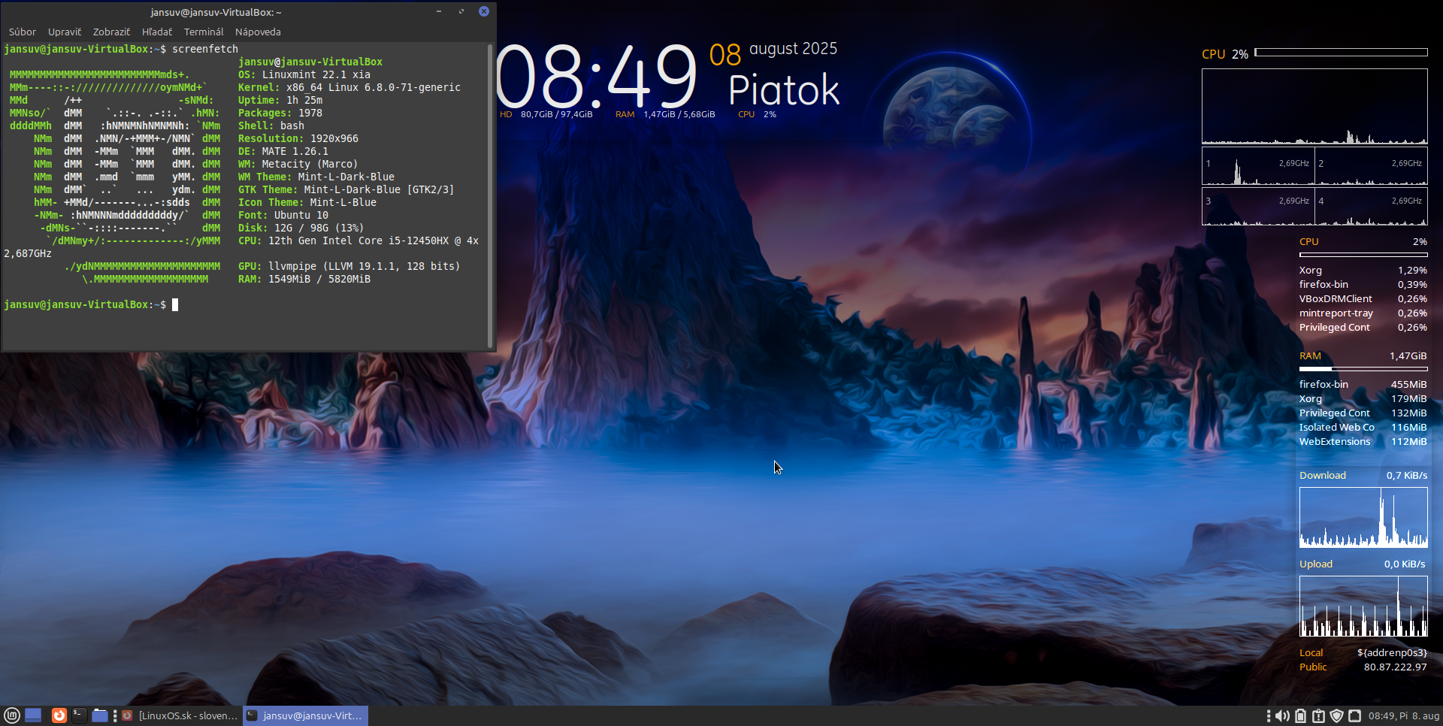The image size is (1443, 726).
Task: Click the panel clock showing 08:49
Action: [1404, 716]
